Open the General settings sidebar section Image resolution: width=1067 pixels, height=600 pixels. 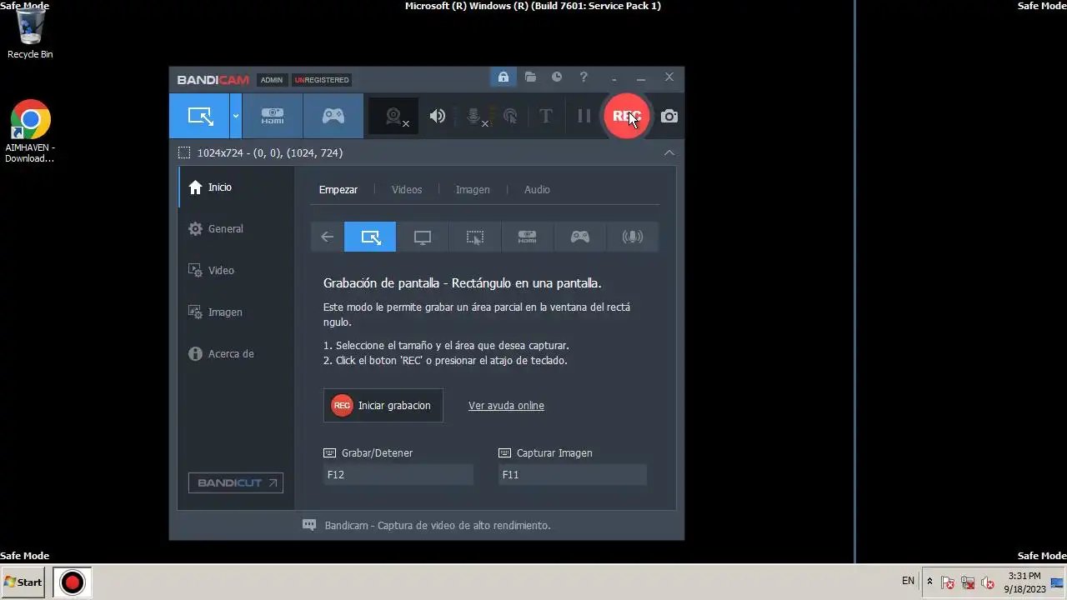tap(236, 229)
